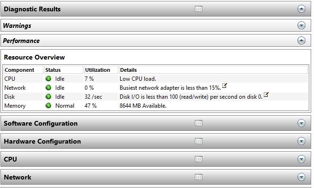Select the Warnings header title
The width and height of the screenshot is (314, 188).
pyautogui.click(x=17, y=26)
